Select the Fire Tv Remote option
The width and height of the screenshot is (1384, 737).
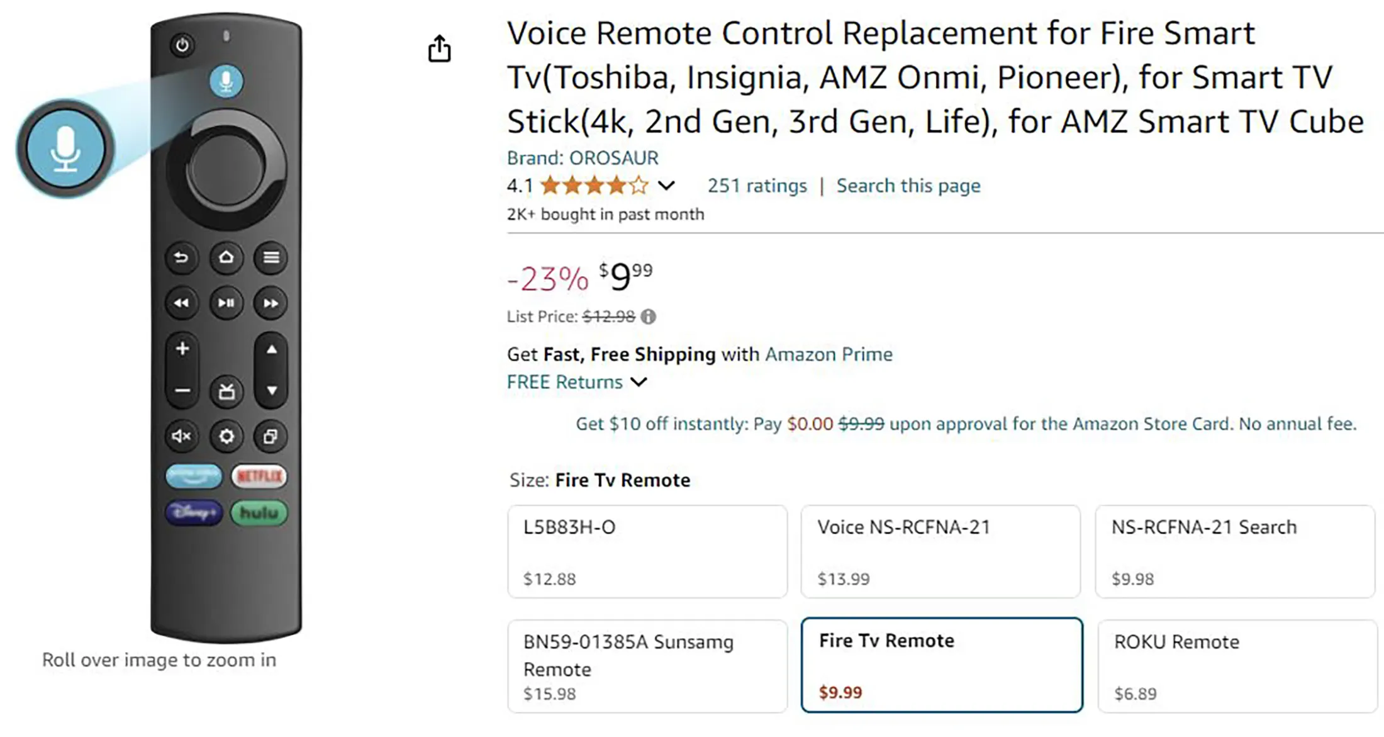(941, 665)
